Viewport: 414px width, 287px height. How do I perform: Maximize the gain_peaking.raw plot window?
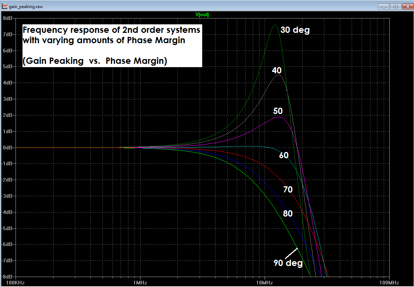tap(396, 7)
